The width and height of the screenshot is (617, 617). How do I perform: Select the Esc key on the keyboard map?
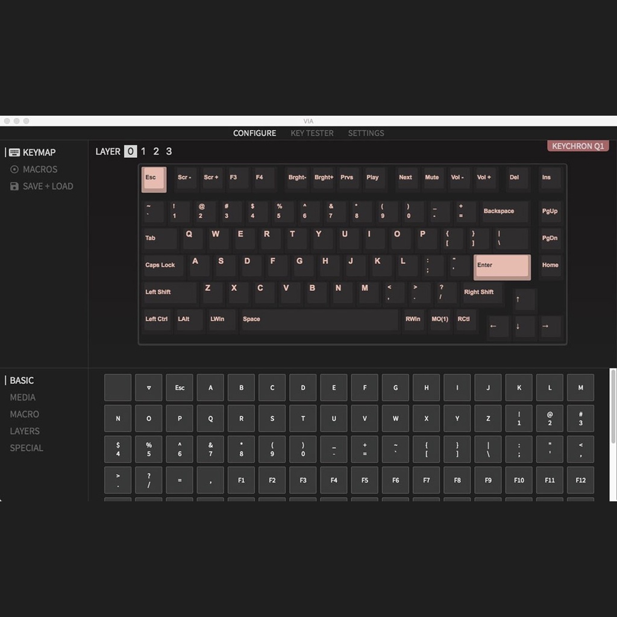pos(153,179)
